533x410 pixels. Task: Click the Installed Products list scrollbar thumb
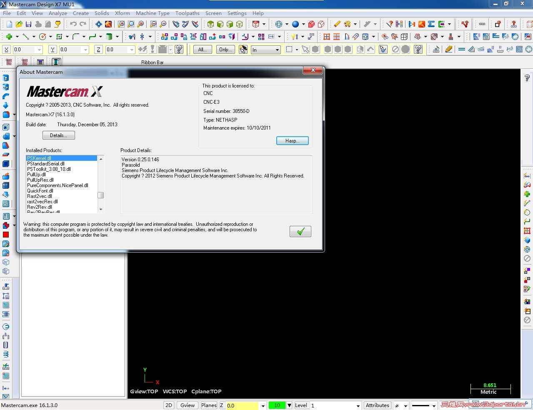pyautogui.click(x=101, y=195)
